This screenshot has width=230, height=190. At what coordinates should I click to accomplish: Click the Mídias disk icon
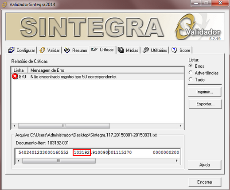click(121, 50)
